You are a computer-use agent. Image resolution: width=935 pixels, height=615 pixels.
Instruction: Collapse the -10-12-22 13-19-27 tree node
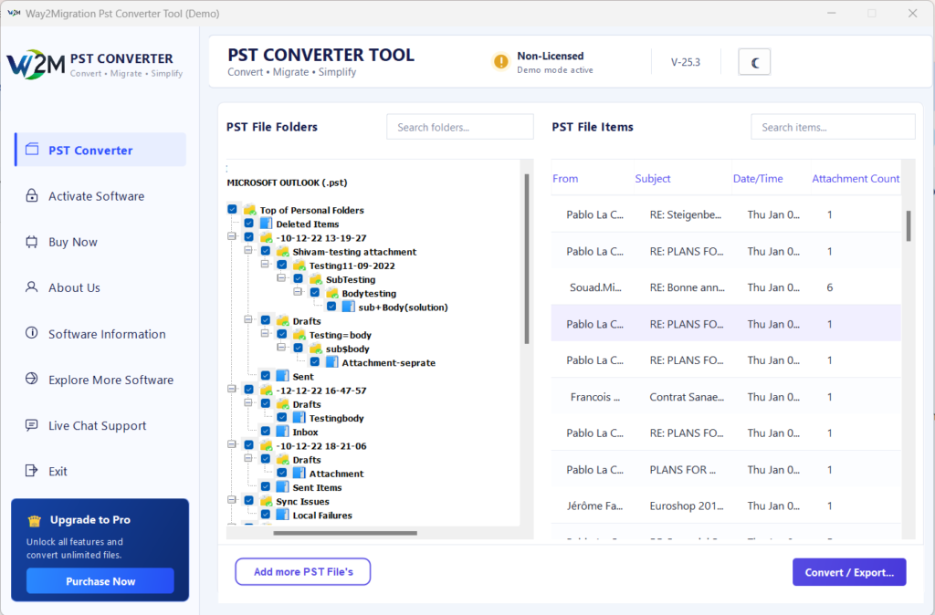[x=231, y=236]
